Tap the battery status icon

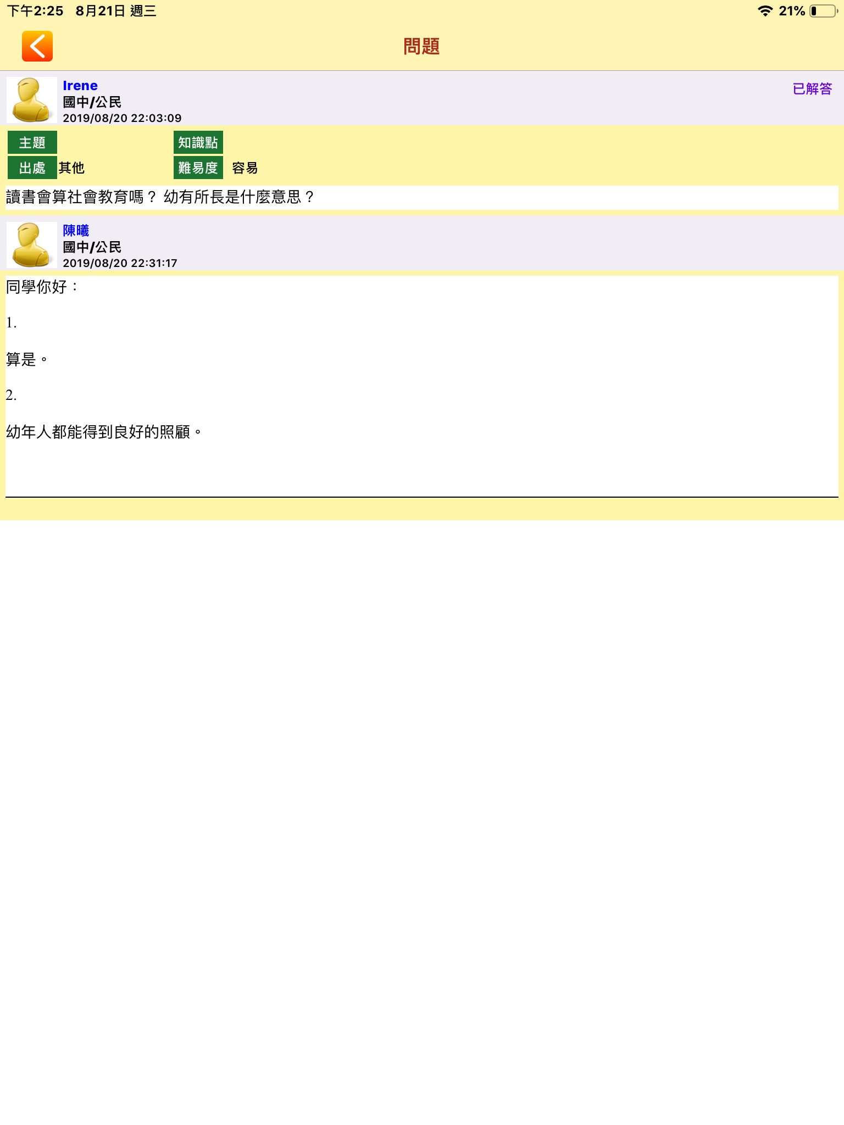click(x=824, y=11)
